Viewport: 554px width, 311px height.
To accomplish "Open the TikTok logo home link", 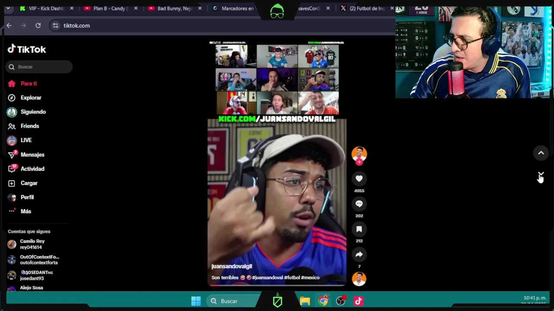I will pyautogui.click(x=27, y=49).
